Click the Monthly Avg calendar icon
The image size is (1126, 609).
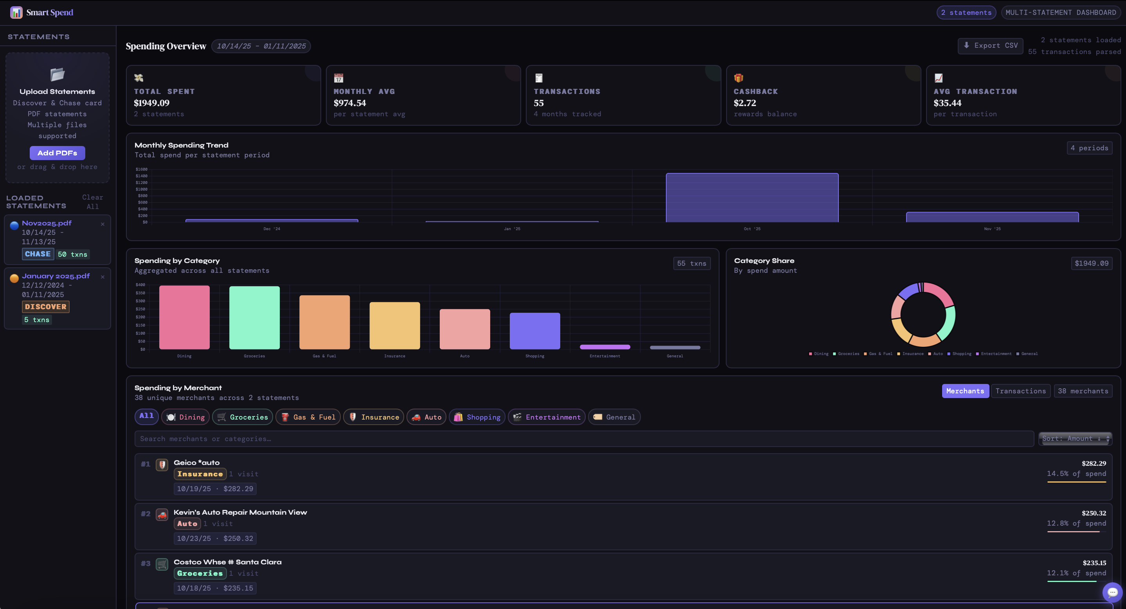point(338,78)
